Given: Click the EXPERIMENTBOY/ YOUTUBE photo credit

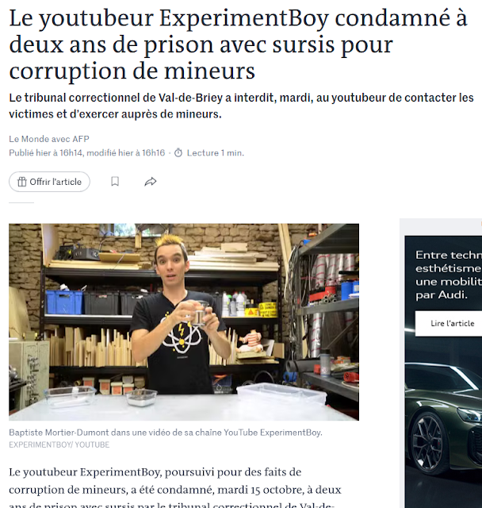Looking at the screenshot, I should point(59,444).
